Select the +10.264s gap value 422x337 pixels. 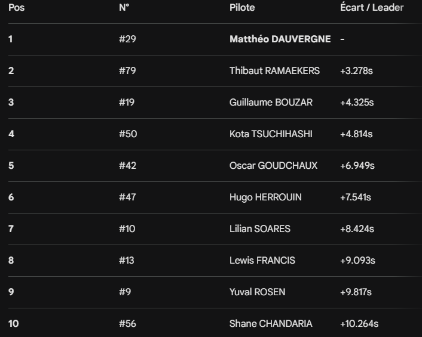coord(359,324)
